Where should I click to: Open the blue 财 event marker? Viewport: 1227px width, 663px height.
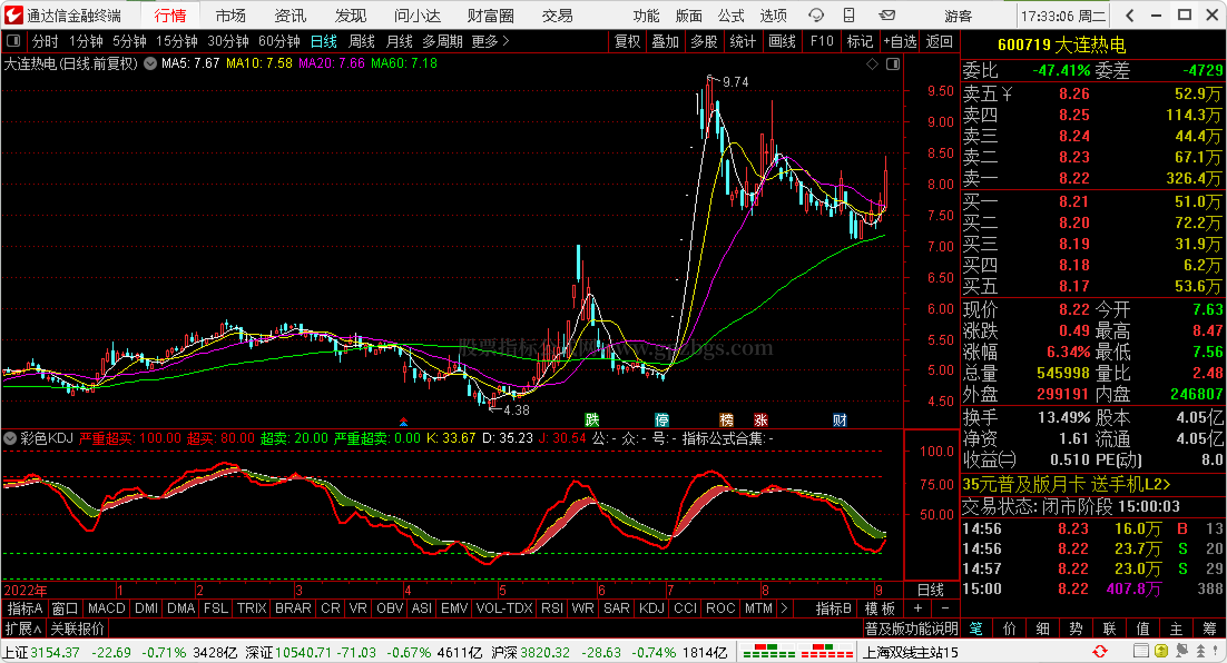[x=840, y=420]
